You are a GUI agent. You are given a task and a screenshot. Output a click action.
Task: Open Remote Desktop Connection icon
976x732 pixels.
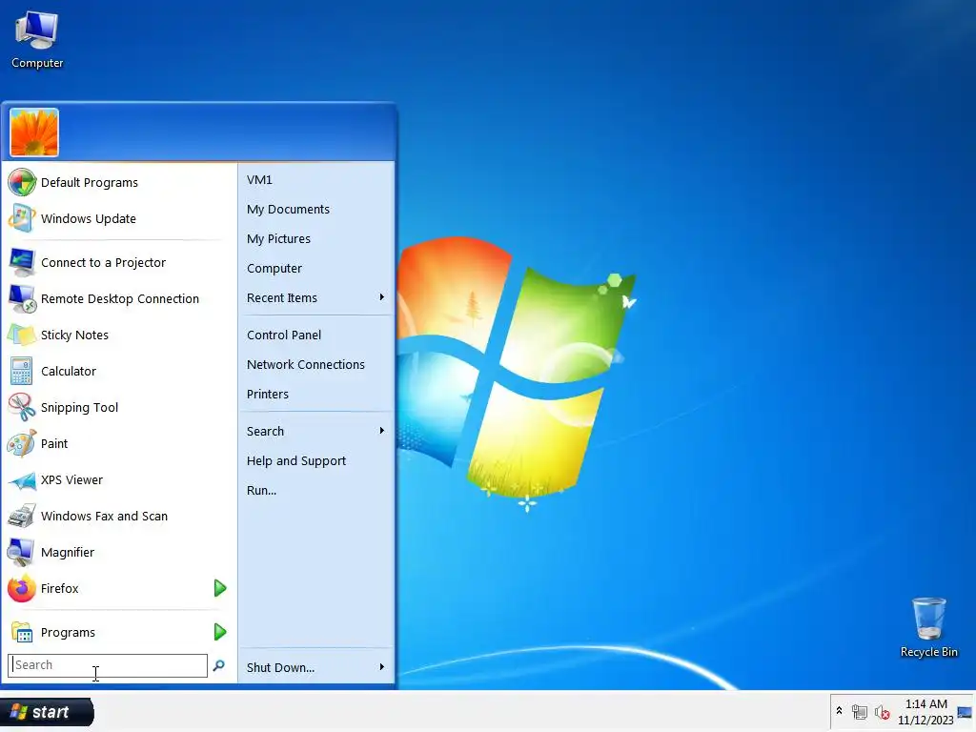[x=22, y=298]
